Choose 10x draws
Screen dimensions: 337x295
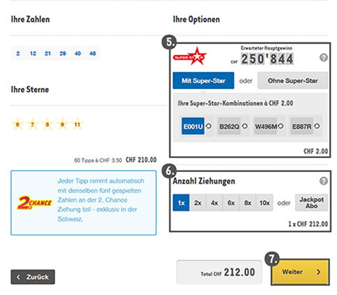click(264, 202)
